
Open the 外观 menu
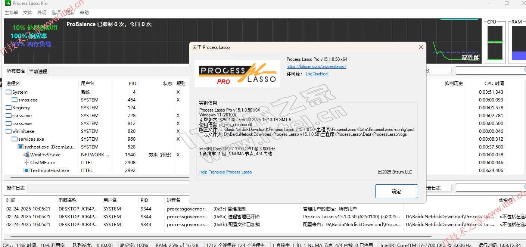[42, 13]
